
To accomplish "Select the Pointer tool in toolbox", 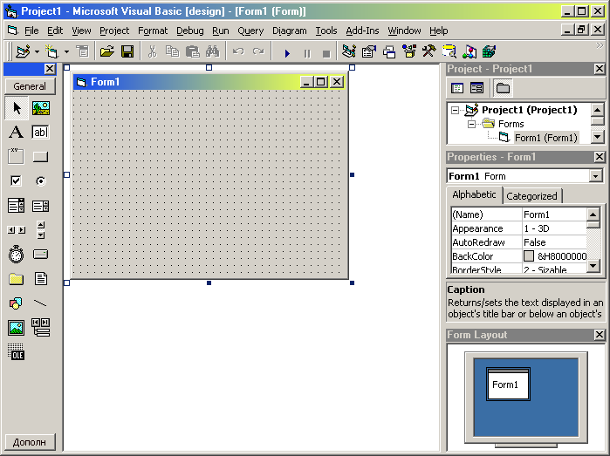I will (x=17, y=108).
